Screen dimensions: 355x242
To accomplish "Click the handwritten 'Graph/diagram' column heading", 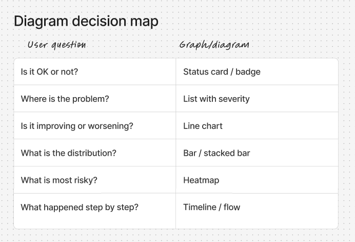I will pos(214,45).
